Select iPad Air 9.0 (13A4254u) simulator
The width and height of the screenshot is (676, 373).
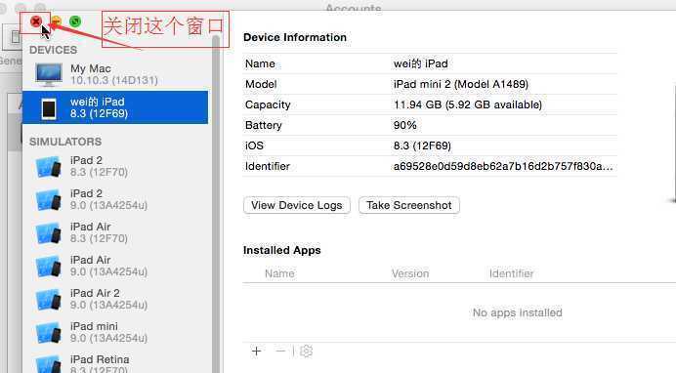[115, 266]
